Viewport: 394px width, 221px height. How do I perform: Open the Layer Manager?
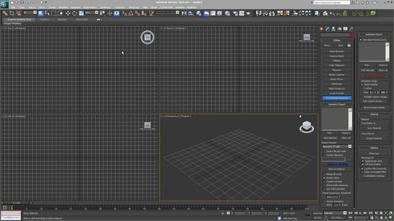click(199, 14)
